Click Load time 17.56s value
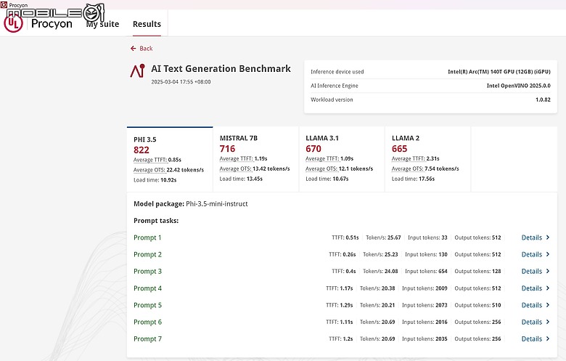This screenshot has height=361, width=566. tap(426, 179)
